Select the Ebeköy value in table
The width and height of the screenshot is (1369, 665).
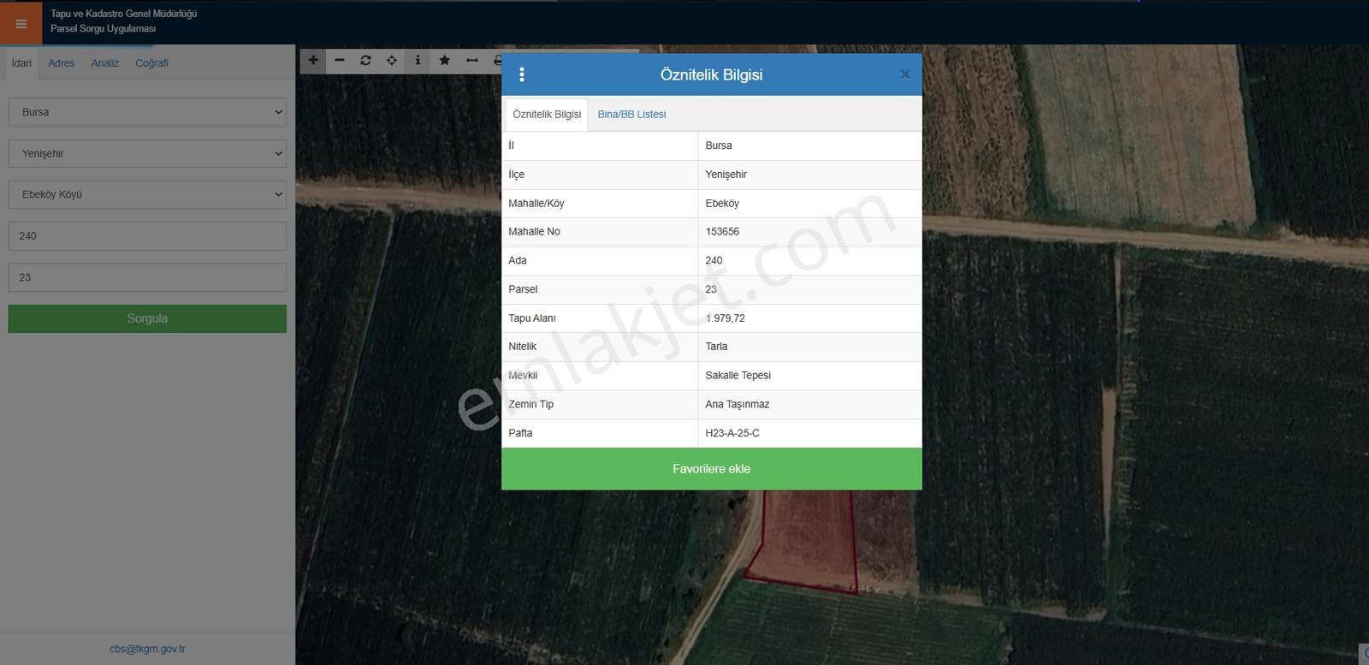pos(722,204)
